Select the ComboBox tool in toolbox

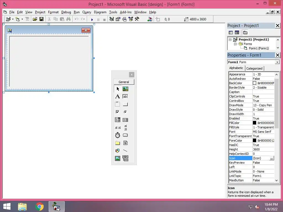[117, 120]
